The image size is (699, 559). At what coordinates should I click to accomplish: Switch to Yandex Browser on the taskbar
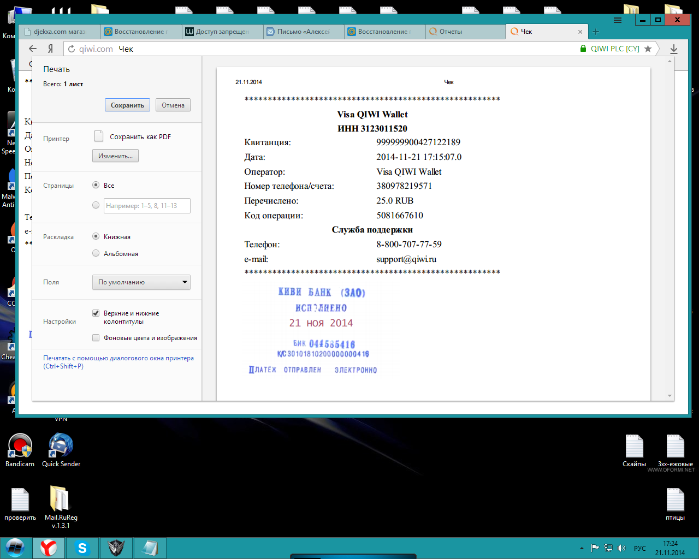point(49,548)
